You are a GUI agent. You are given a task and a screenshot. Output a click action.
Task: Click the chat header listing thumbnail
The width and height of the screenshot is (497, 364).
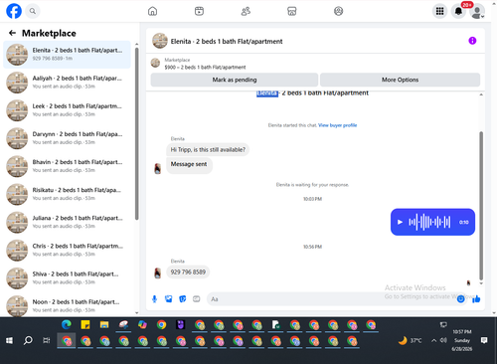[160, 41]
